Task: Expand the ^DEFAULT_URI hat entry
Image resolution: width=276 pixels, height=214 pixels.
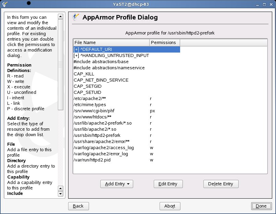Action: (x=76, y=49)
